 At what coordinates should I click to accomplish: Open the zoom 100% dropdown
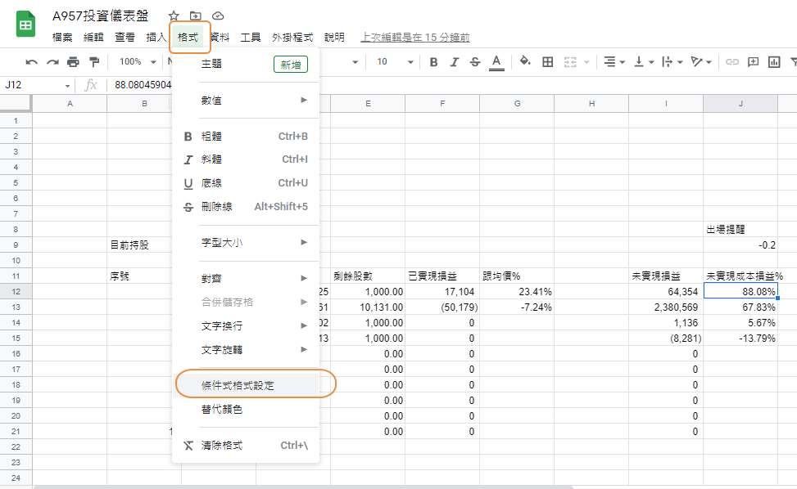[x=135, y=62]
